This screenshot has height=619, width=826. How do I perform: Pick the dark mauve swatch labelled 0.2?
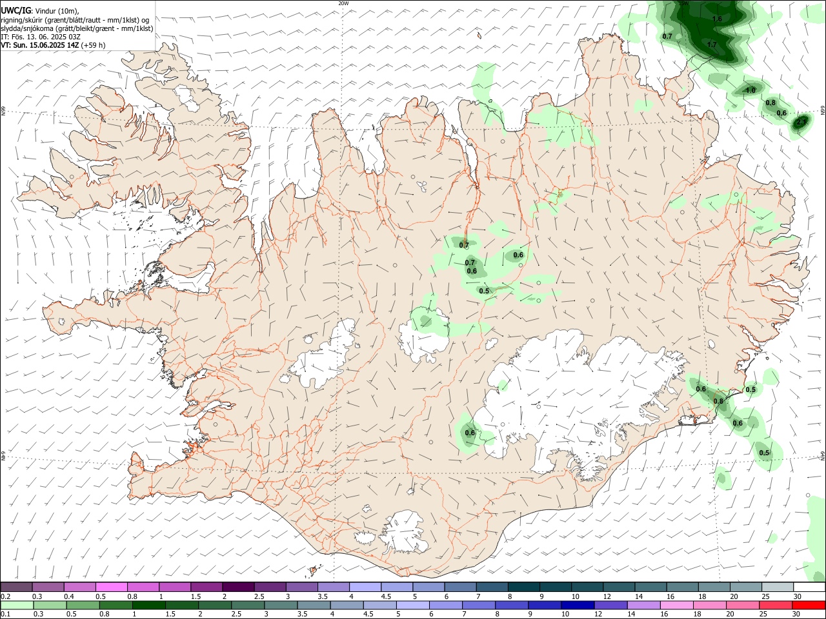tap(16, 587)
